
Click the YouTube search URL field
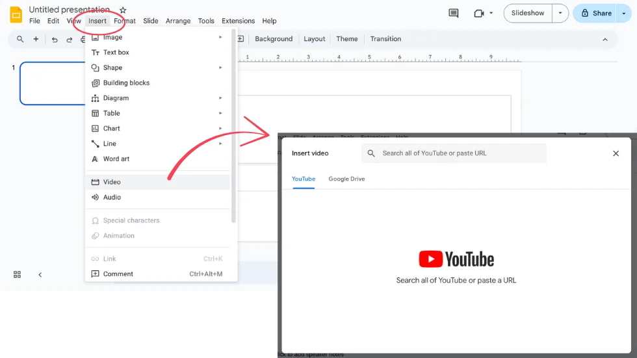click(454, 153)
